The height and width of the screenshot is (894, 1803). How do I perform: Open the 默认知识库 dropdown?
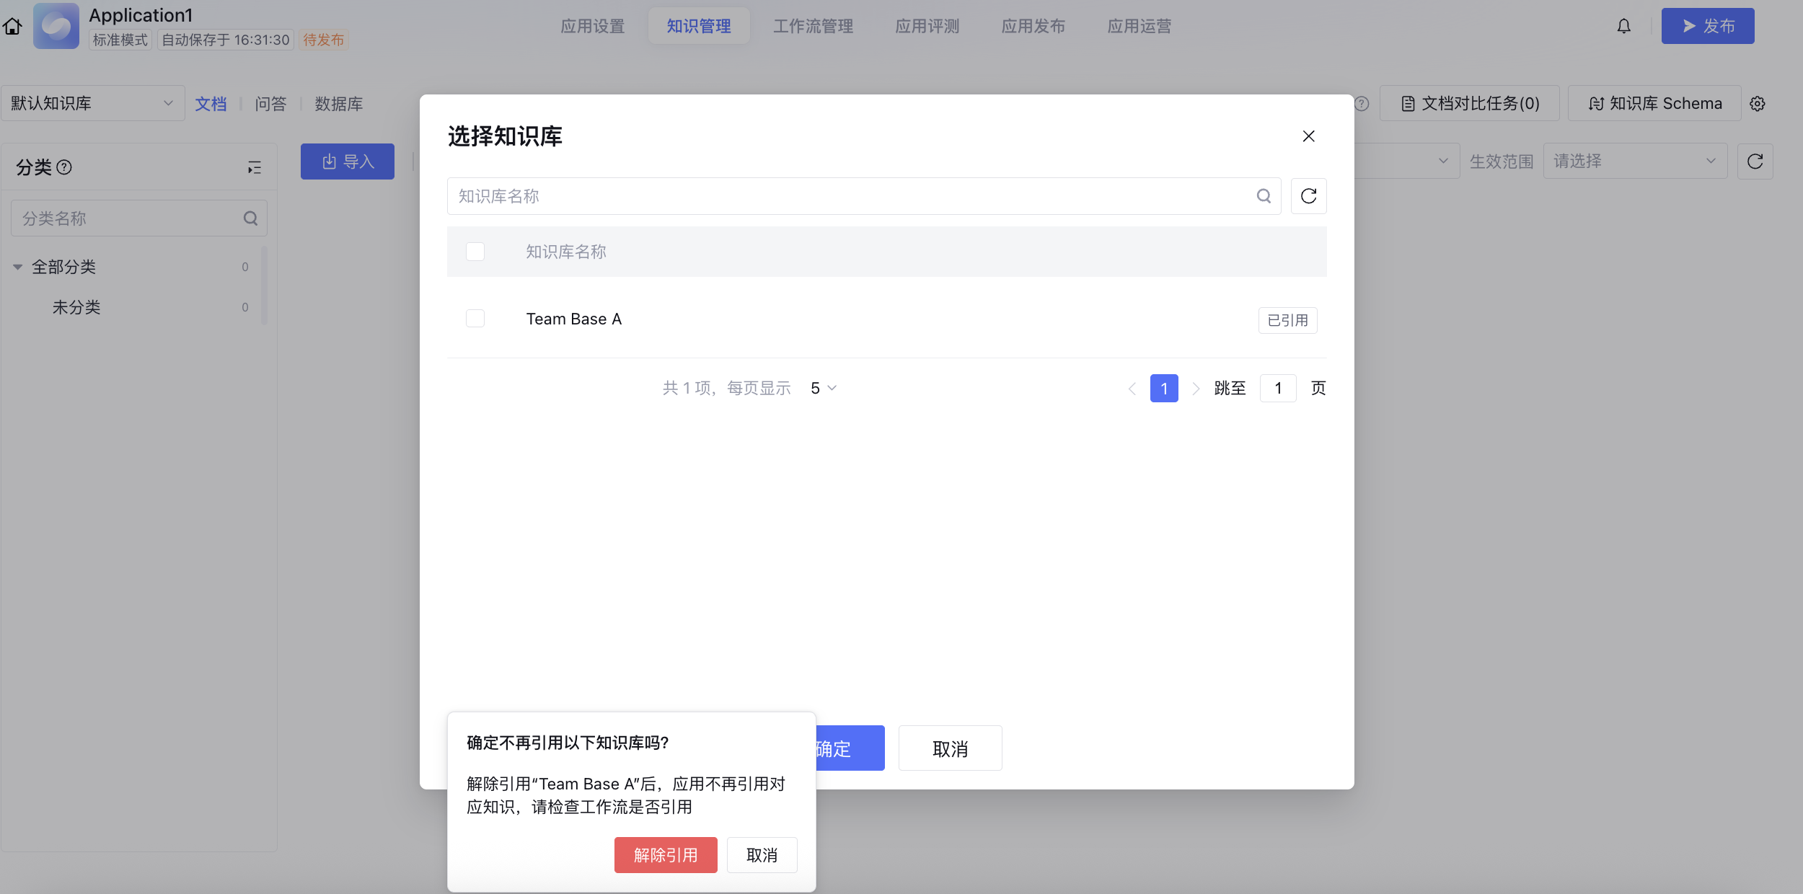pos(92,104)
